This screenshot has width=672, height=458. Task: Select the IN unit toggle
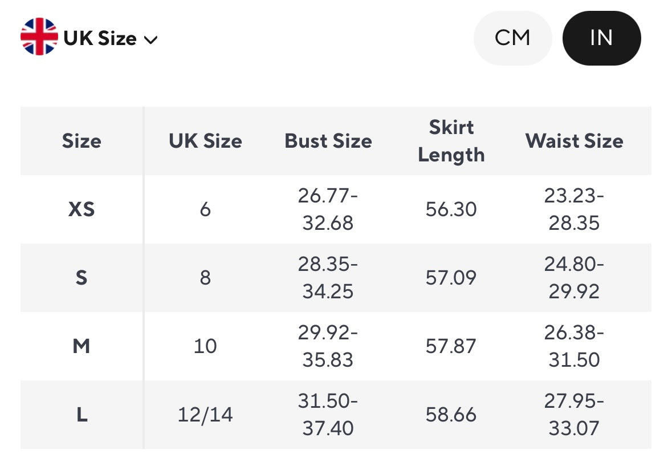pos(601,38)
